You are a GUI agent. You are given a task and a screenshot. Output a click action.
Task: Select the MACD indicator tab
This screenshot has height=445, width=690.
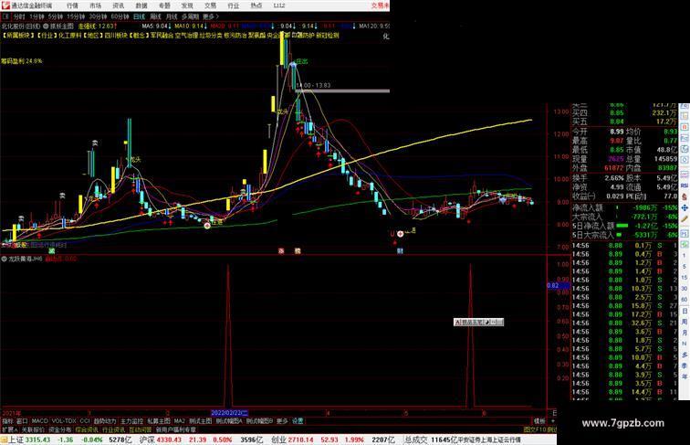(x=39, y=421)
